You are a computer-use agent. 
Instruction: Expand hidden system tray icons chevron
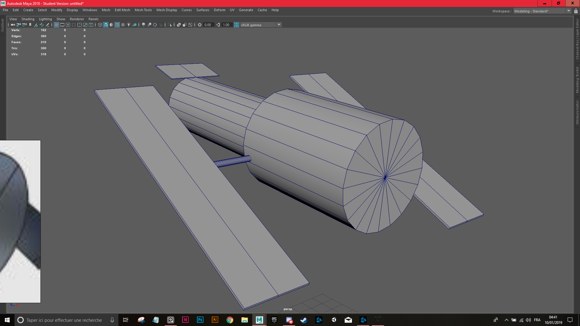click(507, 320)
